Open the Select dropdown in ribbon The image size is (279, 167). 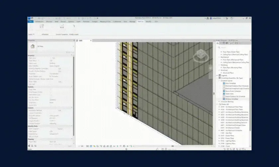pyautogui.click(x=31, y=34)
